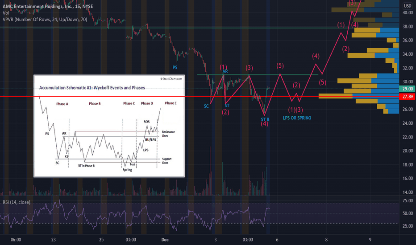Select the blue ST B label

coord(265,119)
